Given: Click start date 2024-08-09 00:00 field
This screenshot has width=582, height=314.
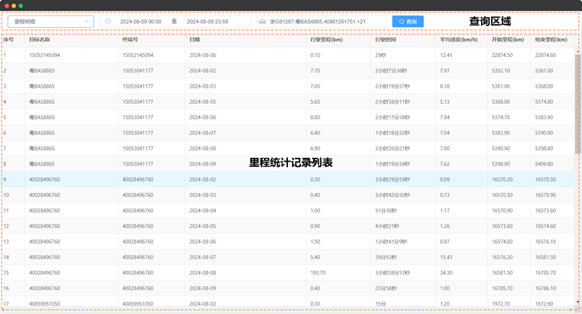Looking at the screenshot, I should tap(142, 22).
